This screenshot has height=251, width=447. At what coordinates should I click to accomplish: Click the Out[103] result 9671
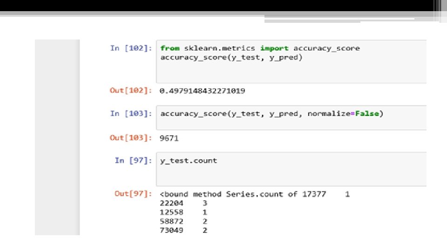coord(169,139)
